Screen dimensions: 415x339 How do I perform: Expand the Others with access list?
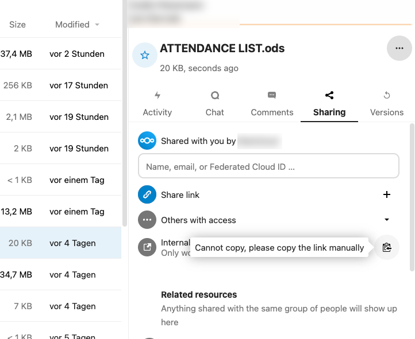pos(387,220)
